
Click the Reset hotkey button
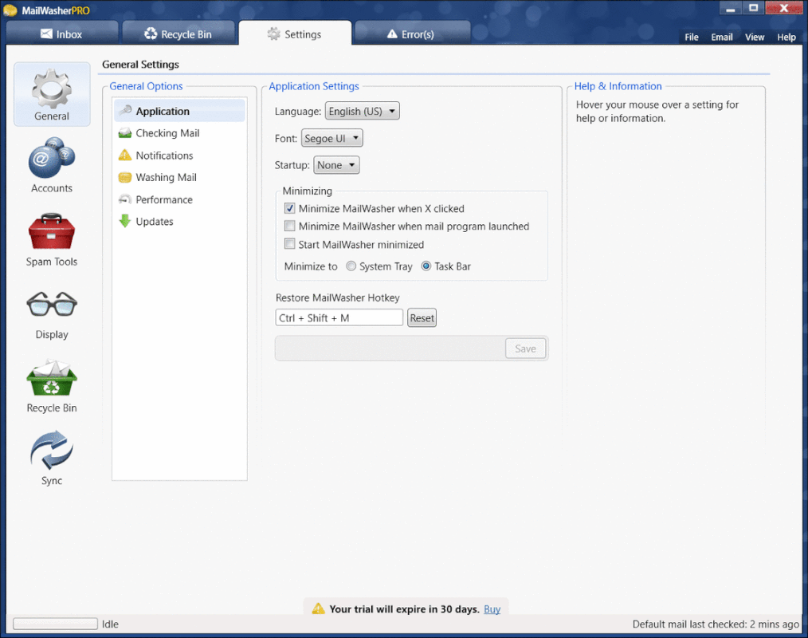(422, 317)
